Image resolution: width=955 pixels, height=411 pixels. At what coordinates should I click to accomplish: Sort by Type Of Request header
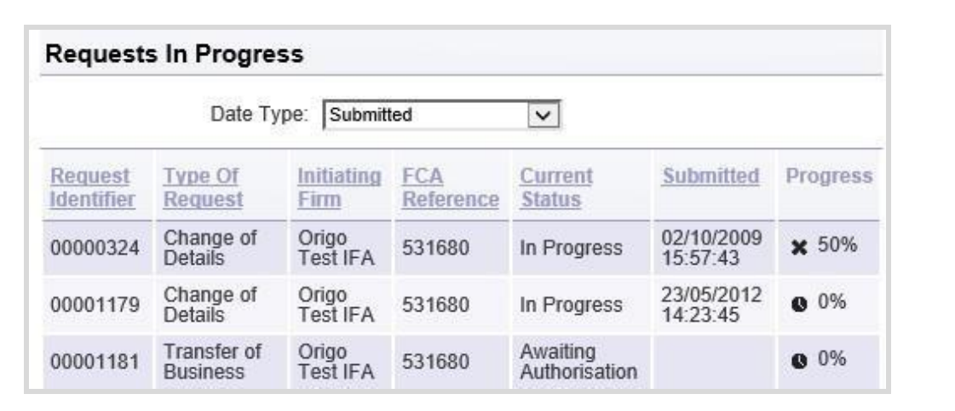click(203, 187)
